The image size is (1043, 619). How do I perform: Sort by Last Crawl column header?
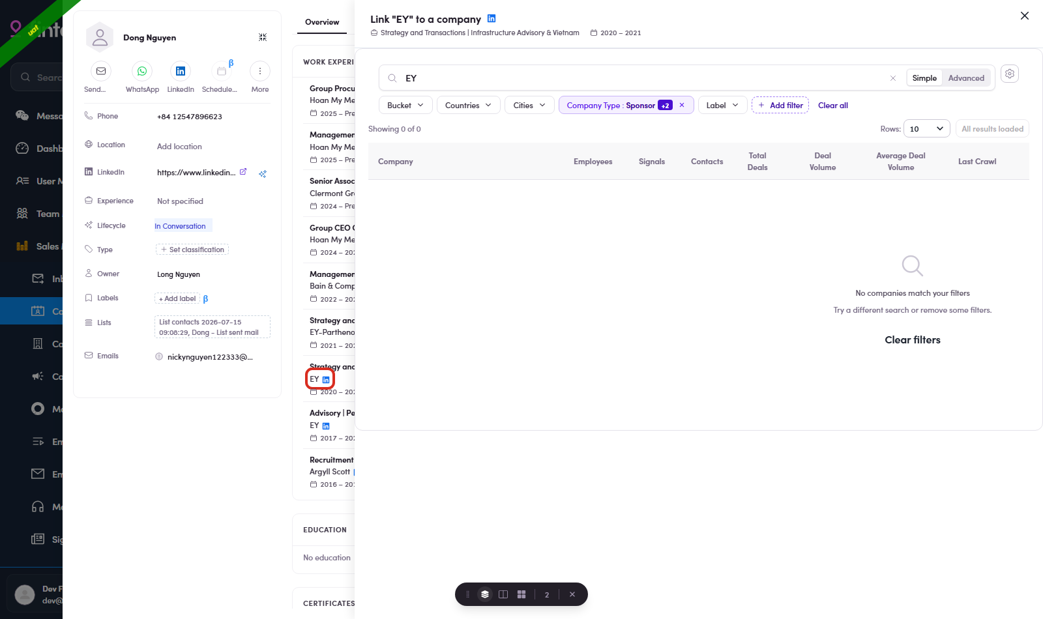pyautogui.click(x=977, y=162)
